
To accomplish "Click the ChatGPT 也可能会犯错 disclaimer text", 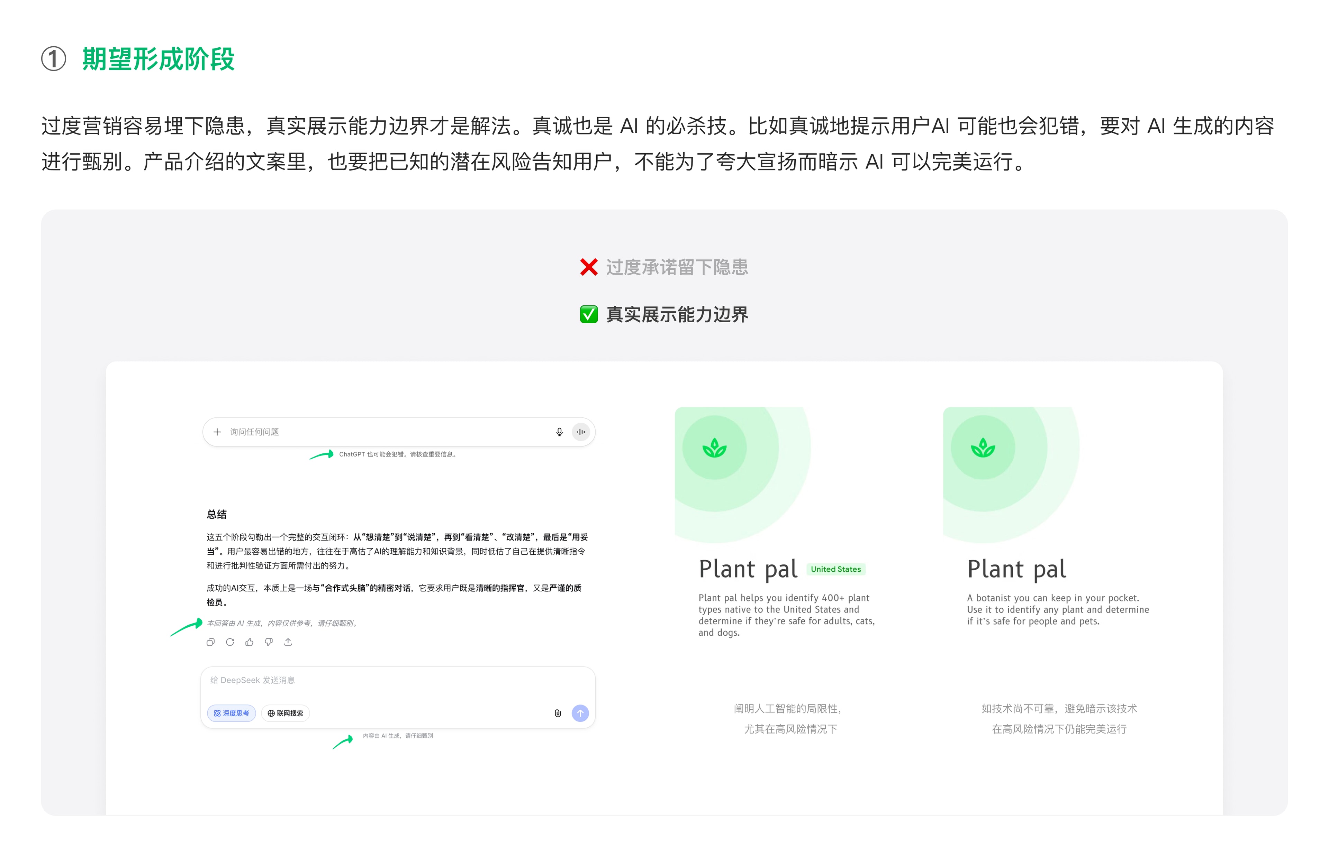I will coord(399,455).
